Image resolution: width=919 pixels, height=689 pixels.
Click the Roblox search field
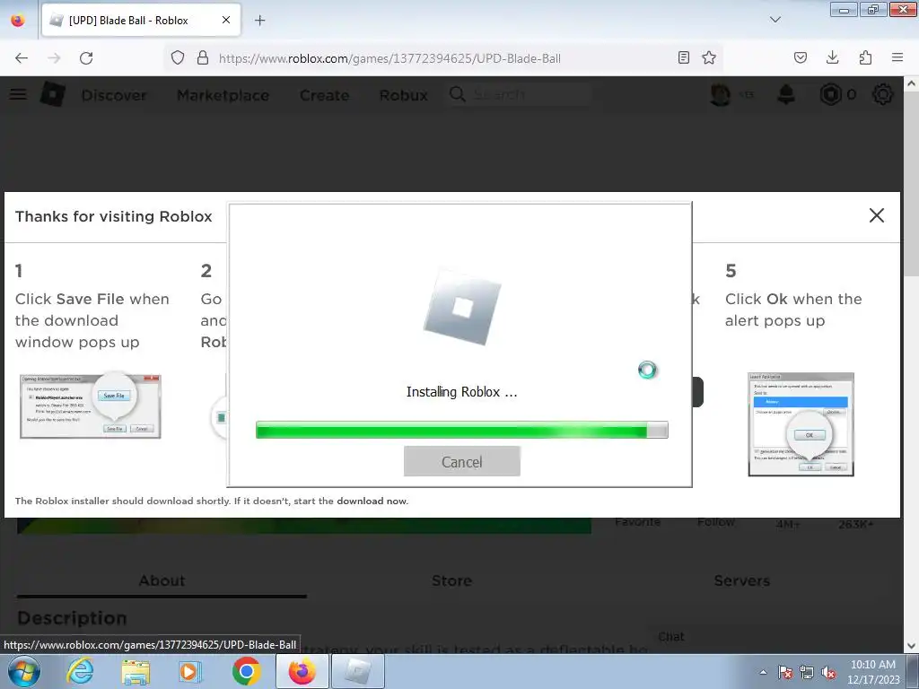point(521,94)
